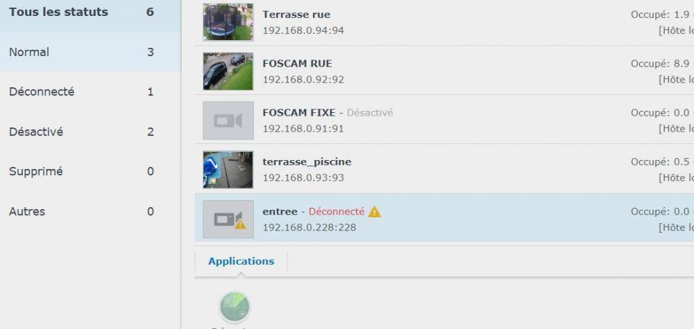Click the entree camera placeholder icon
The width and height of the screenshot is (694, 329).
point(228,220)
